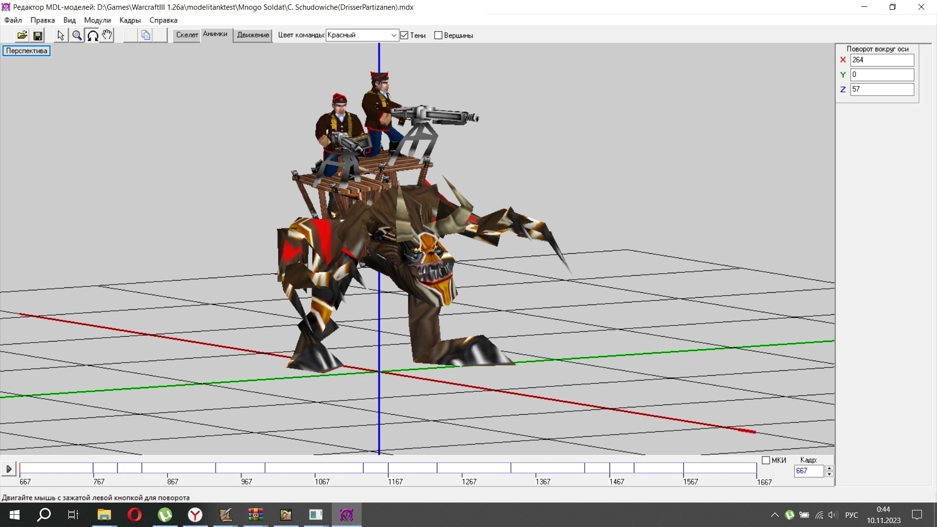Click the X axis rotation field

pos(881,60)
